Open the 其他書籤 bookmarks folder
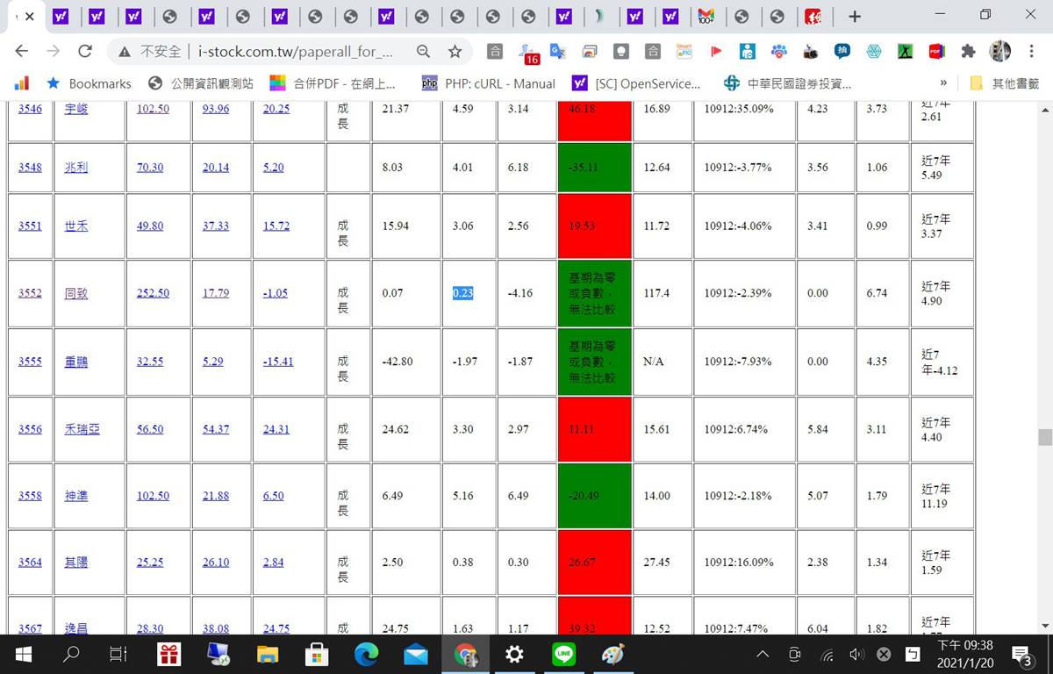 [x=1005, y=83]
